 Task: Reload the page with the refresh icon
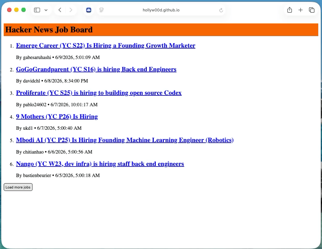click(221, 10)
